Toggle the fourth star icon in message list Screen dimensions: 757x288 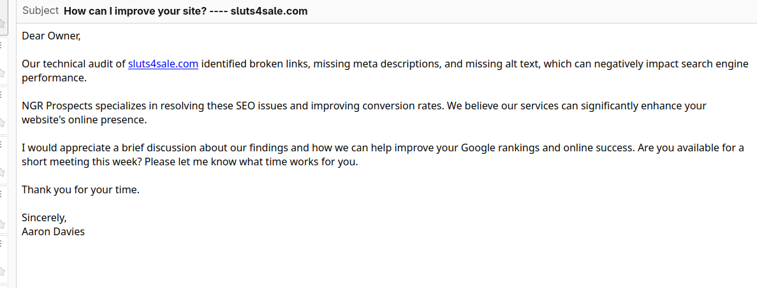tap(3, 172)
